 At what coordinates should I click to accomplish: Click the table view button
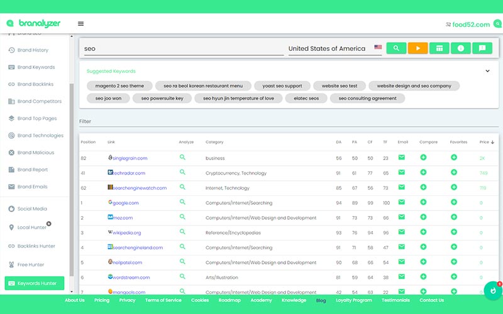point(439,48)
